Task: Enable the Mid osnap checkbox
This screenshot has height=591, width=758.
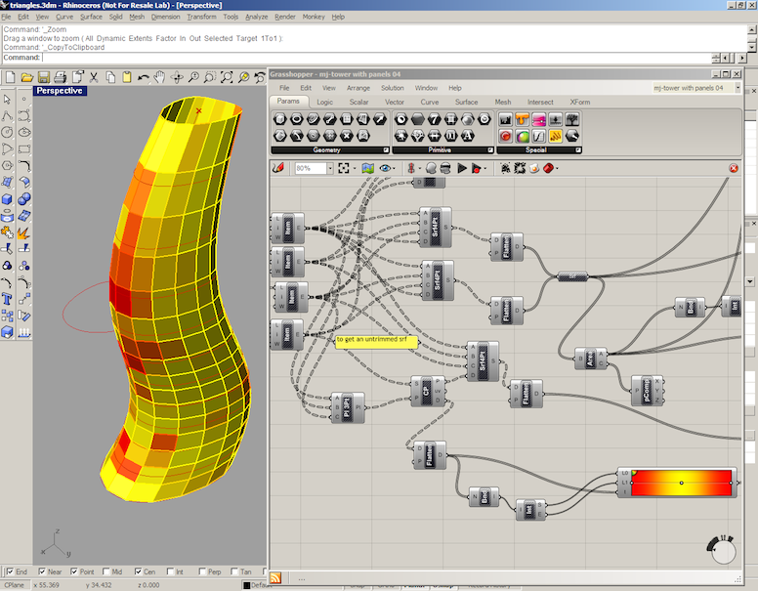Action: 105,571
